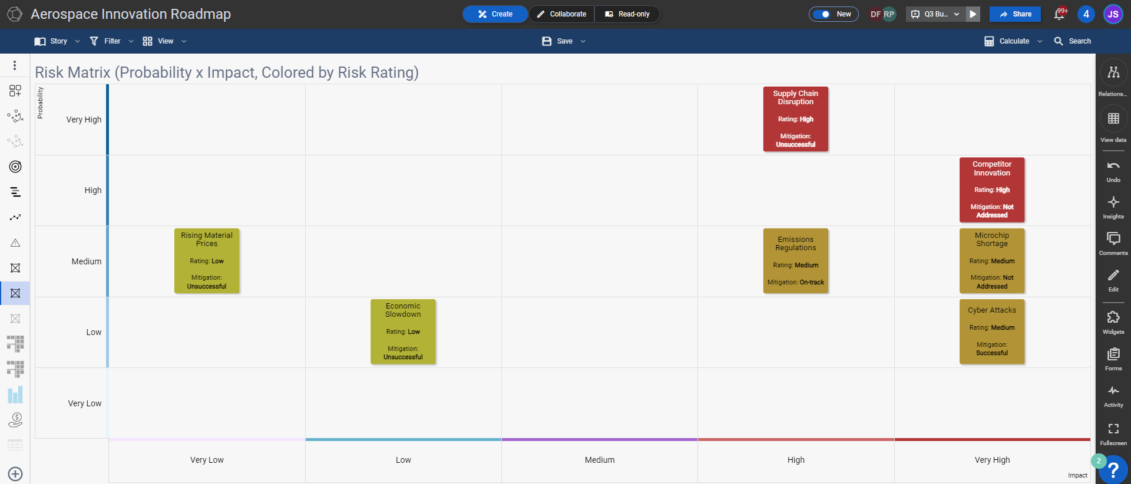
Task: Switch to Collaborate mode
Action: (561, 14)
